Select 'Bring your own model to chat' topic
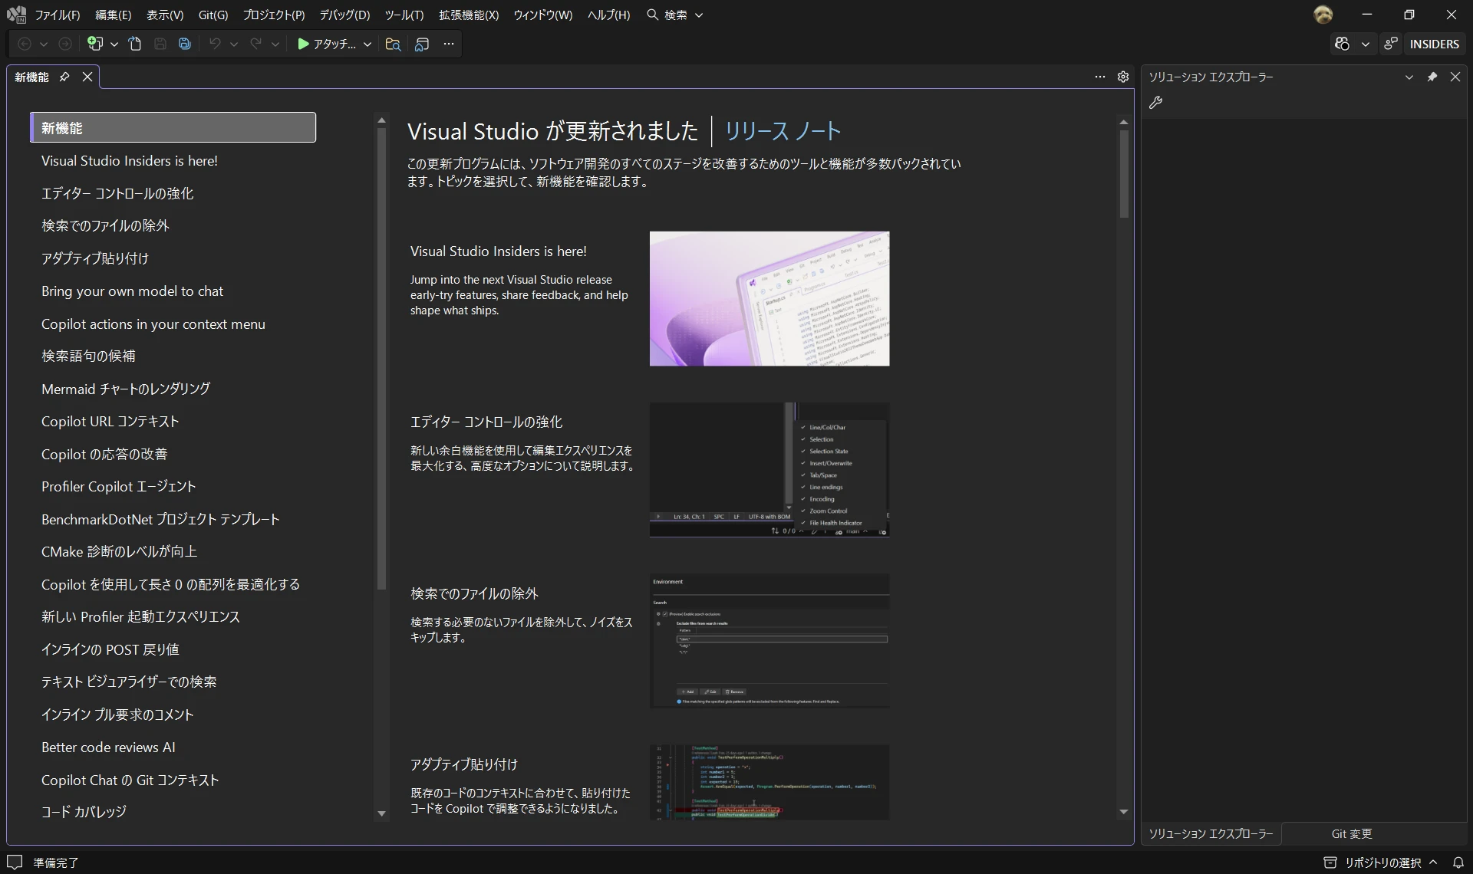This screenshot has width=1473, height=874. [132, 291]
